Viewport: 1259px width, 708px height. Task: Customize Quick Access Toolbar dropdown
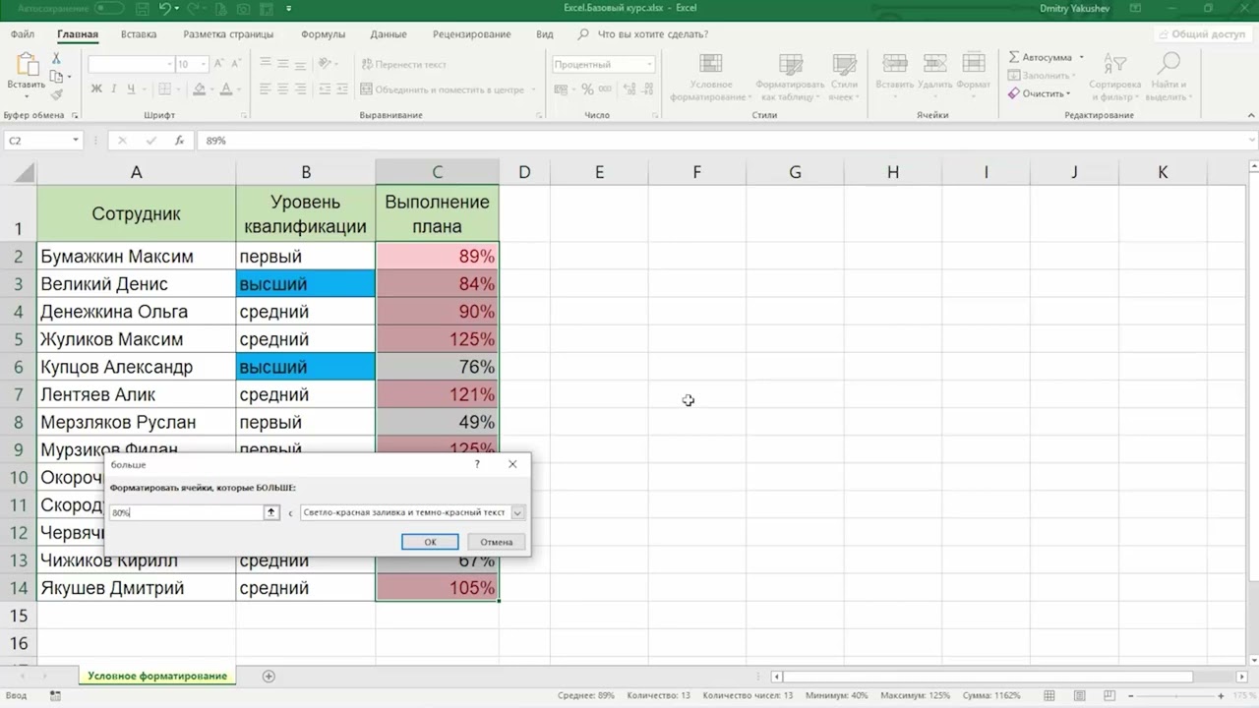click(289, 8)
